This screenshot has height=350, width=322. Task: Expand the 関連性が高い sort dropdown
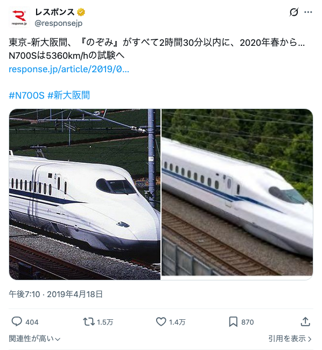[x=34, y=339]
